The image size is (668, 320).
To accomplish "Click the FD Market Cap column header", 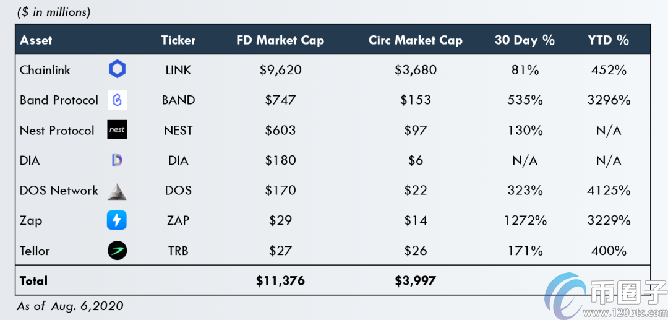I will 280,40.
